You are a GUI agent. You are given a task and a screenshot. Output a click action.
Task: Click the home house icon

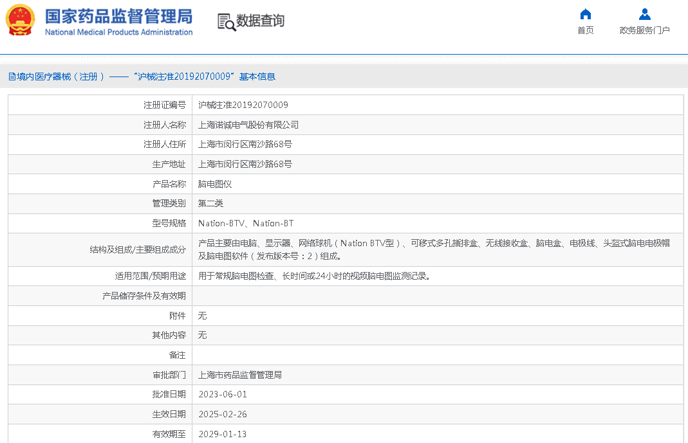click(x=585, y=14)
